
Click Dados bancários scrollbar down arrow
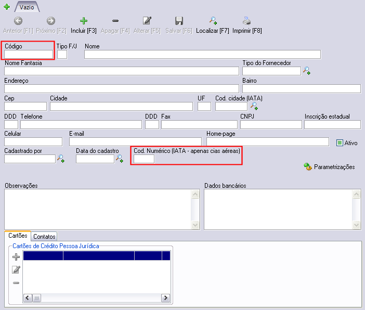coord(356,225)
